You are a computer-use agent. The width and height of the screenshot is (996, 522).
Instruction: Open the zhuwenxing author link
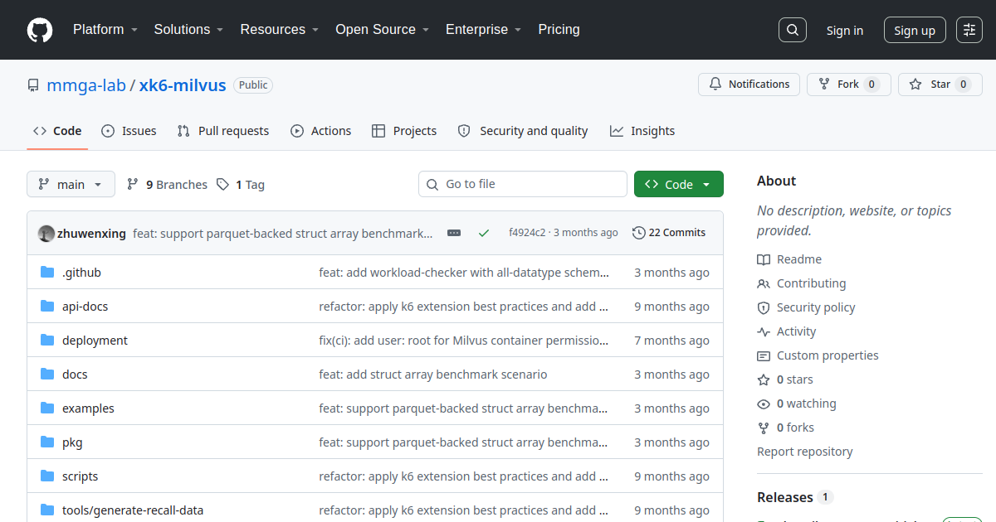point(91,234)
